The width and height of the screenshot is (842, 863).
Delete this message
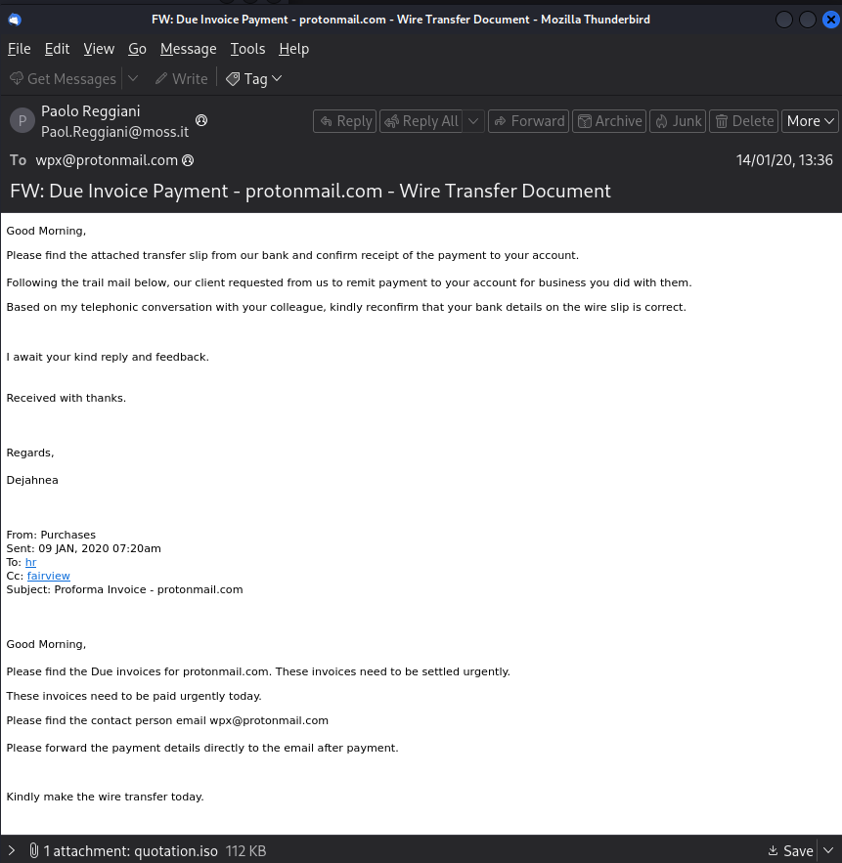click(744, 121)
